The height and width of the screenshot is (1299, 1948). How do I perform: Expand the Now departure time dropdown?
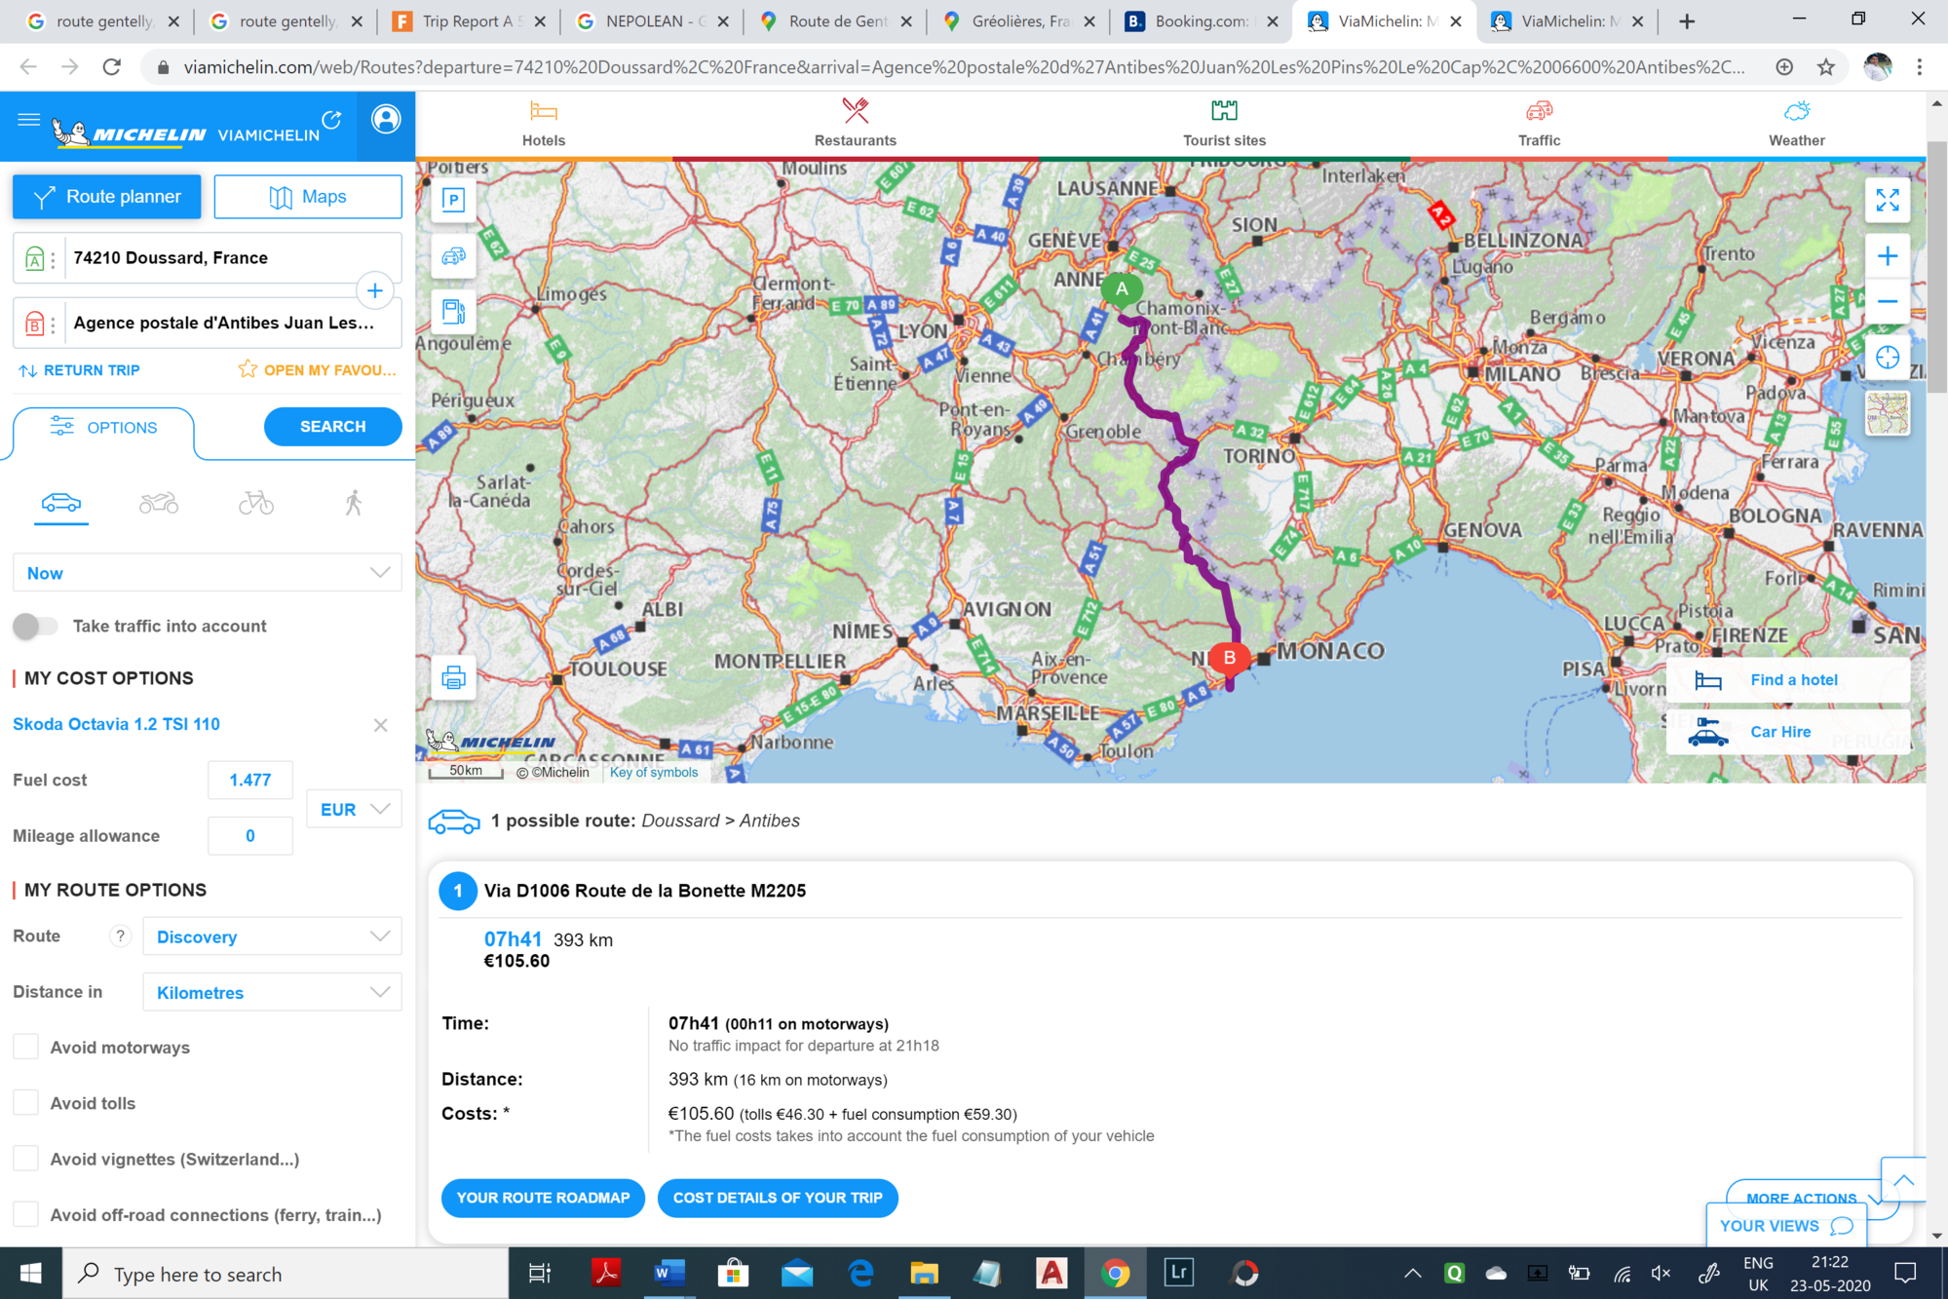(x=207, y=573)
